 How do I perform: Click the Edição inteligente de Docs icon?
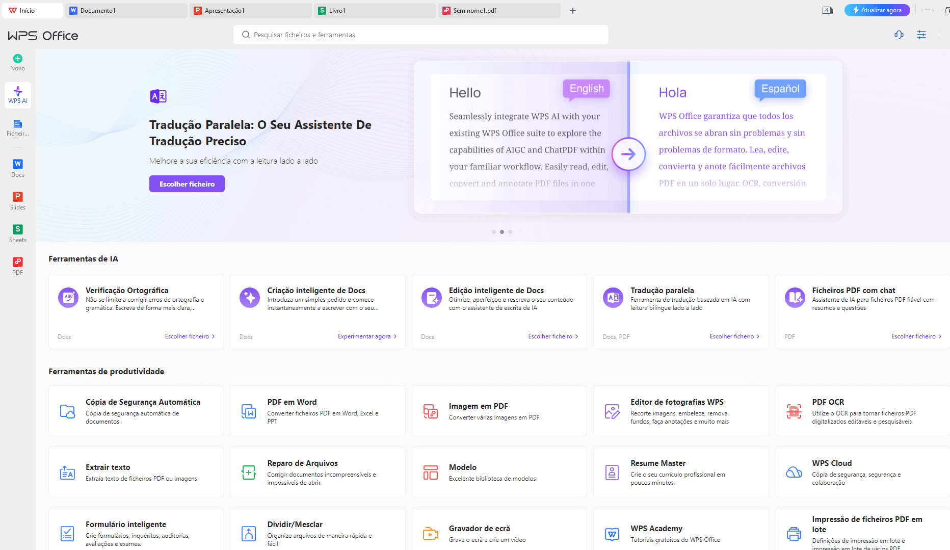tap(432, 297)
